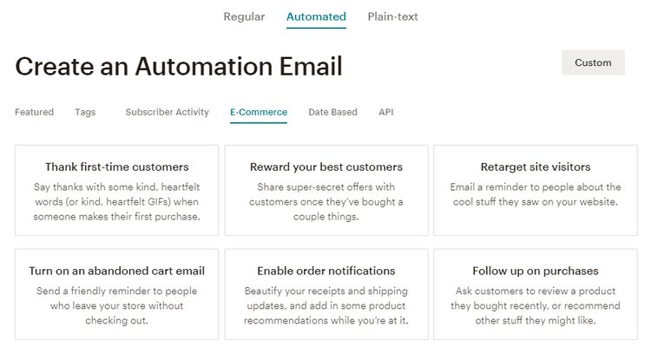Screen dimensions: 651x347
Task: Go to the Featured category
Action: click(34, 112)
